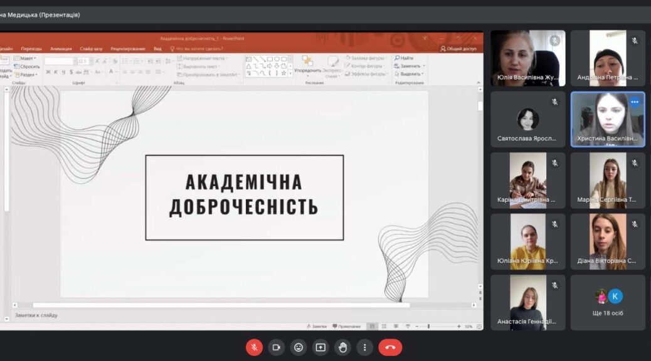Click the Заметки notes status bar button

pos(316,327)
